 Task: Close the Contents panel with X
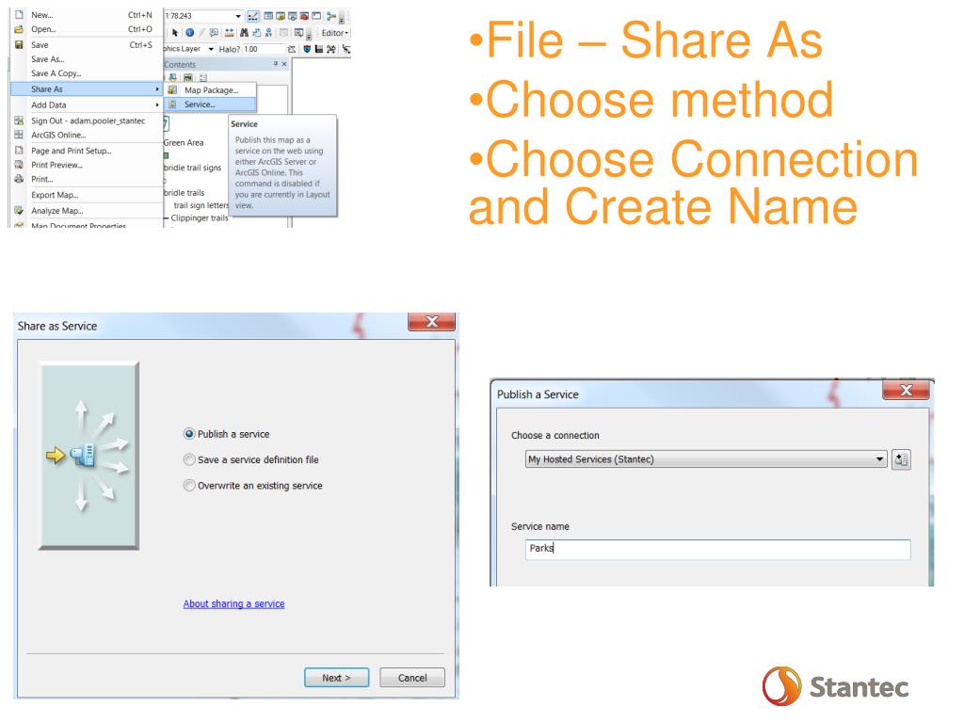[284, 64]
